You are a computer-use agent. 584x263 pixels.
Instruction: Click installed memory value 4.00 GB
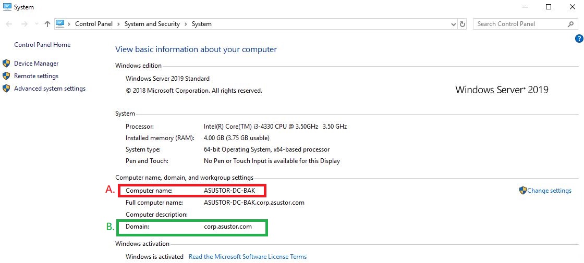coord(237,138)
